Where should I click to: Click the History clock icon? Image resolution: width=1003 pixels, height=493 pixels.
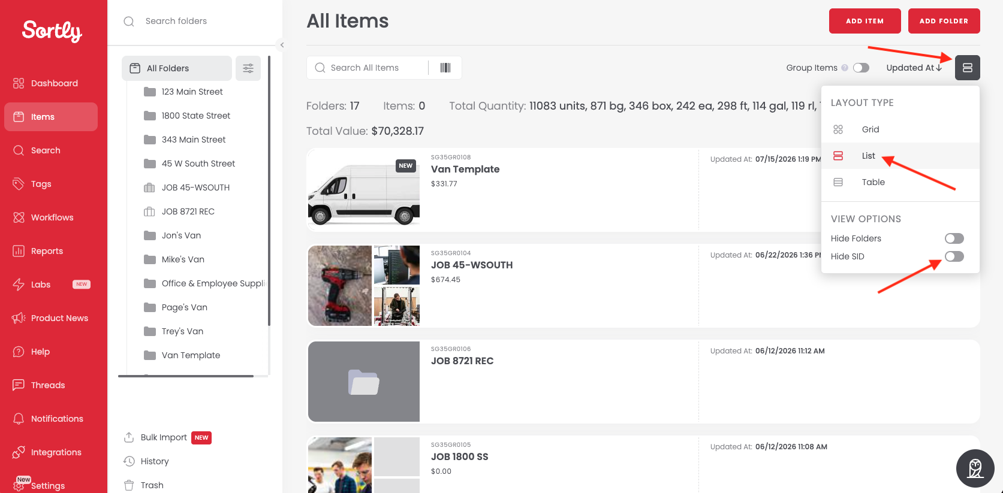[x=129, y=461]
